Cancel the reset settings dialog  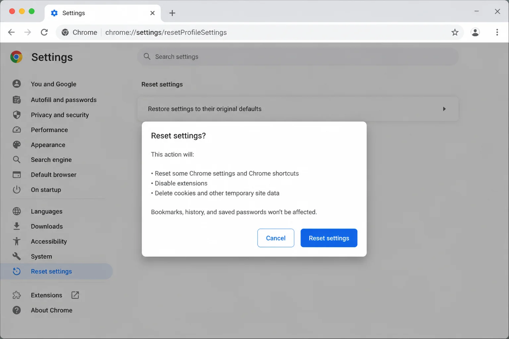coord(276,238)
